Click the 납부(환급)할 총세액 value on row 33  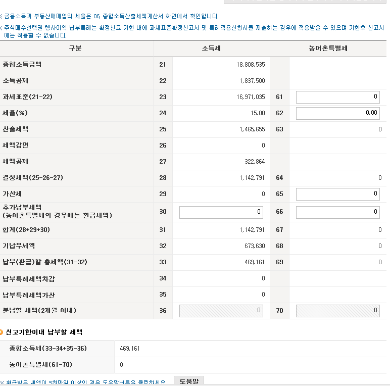coord(255,262)
